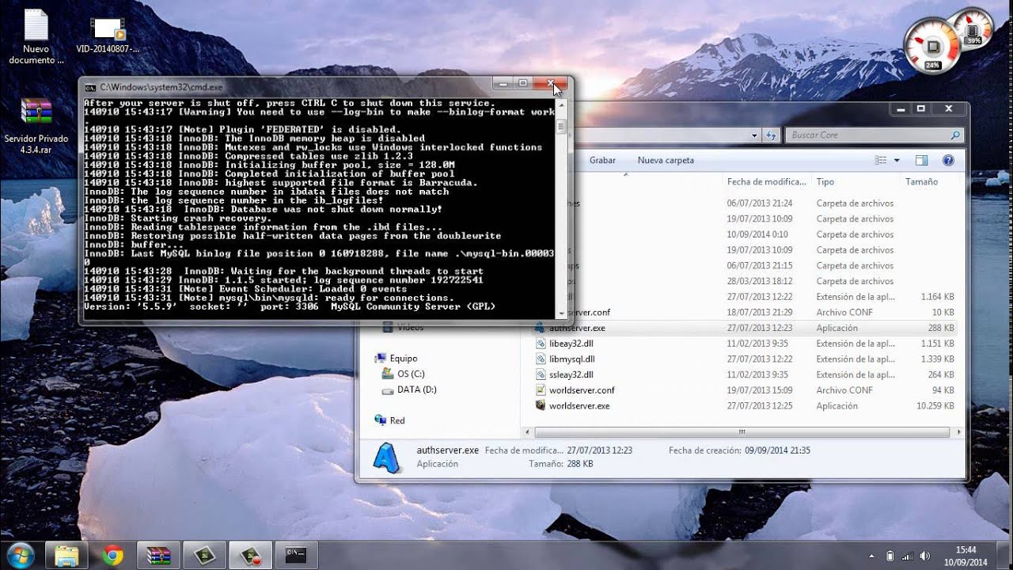Open the address bar history dropdown
Screen dimensions: 1013x570
coord(754,135)
